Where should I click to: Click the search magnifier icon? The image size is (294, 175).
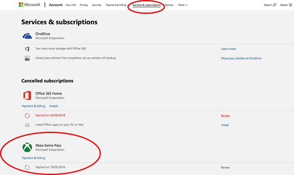[274, 5]
